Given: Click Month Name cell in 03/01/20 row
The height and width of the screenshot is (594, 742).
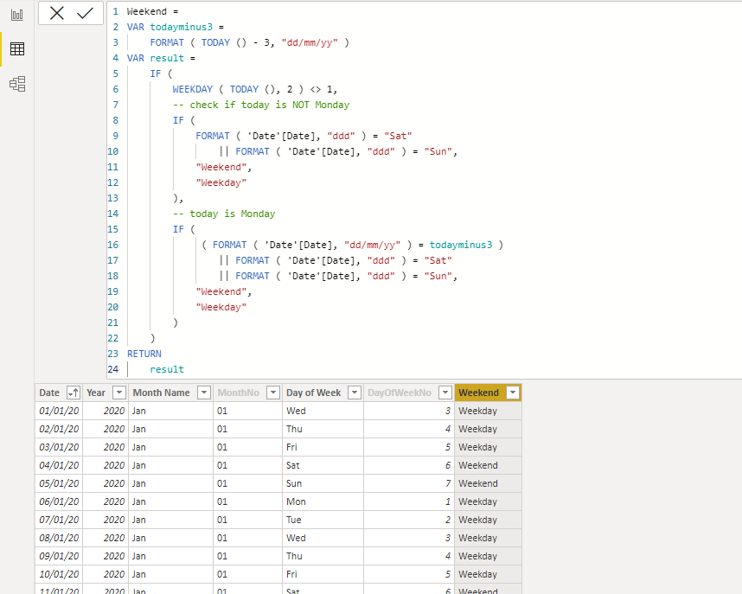Looking at the screenshot, I should 171,447.
